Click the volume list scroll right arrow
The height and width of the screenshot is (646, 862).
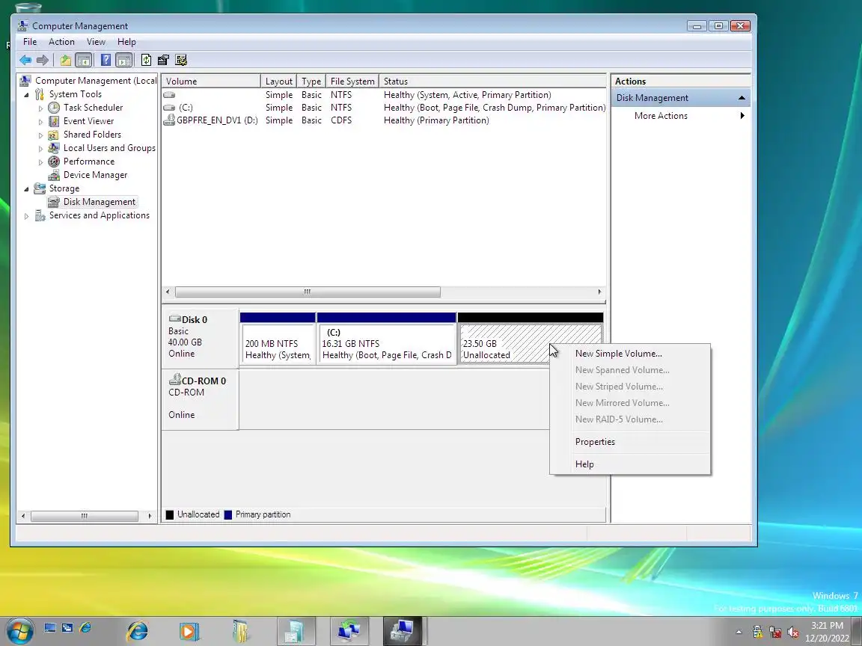[600, 292]
